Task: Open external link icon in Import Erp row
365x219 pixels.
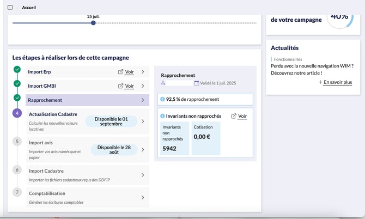Action: click(120, 72)
